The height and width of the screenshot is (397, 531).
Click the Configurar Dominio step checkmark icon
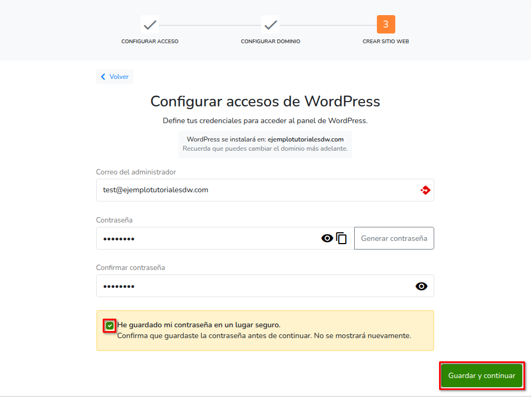(x=270, y=24)
